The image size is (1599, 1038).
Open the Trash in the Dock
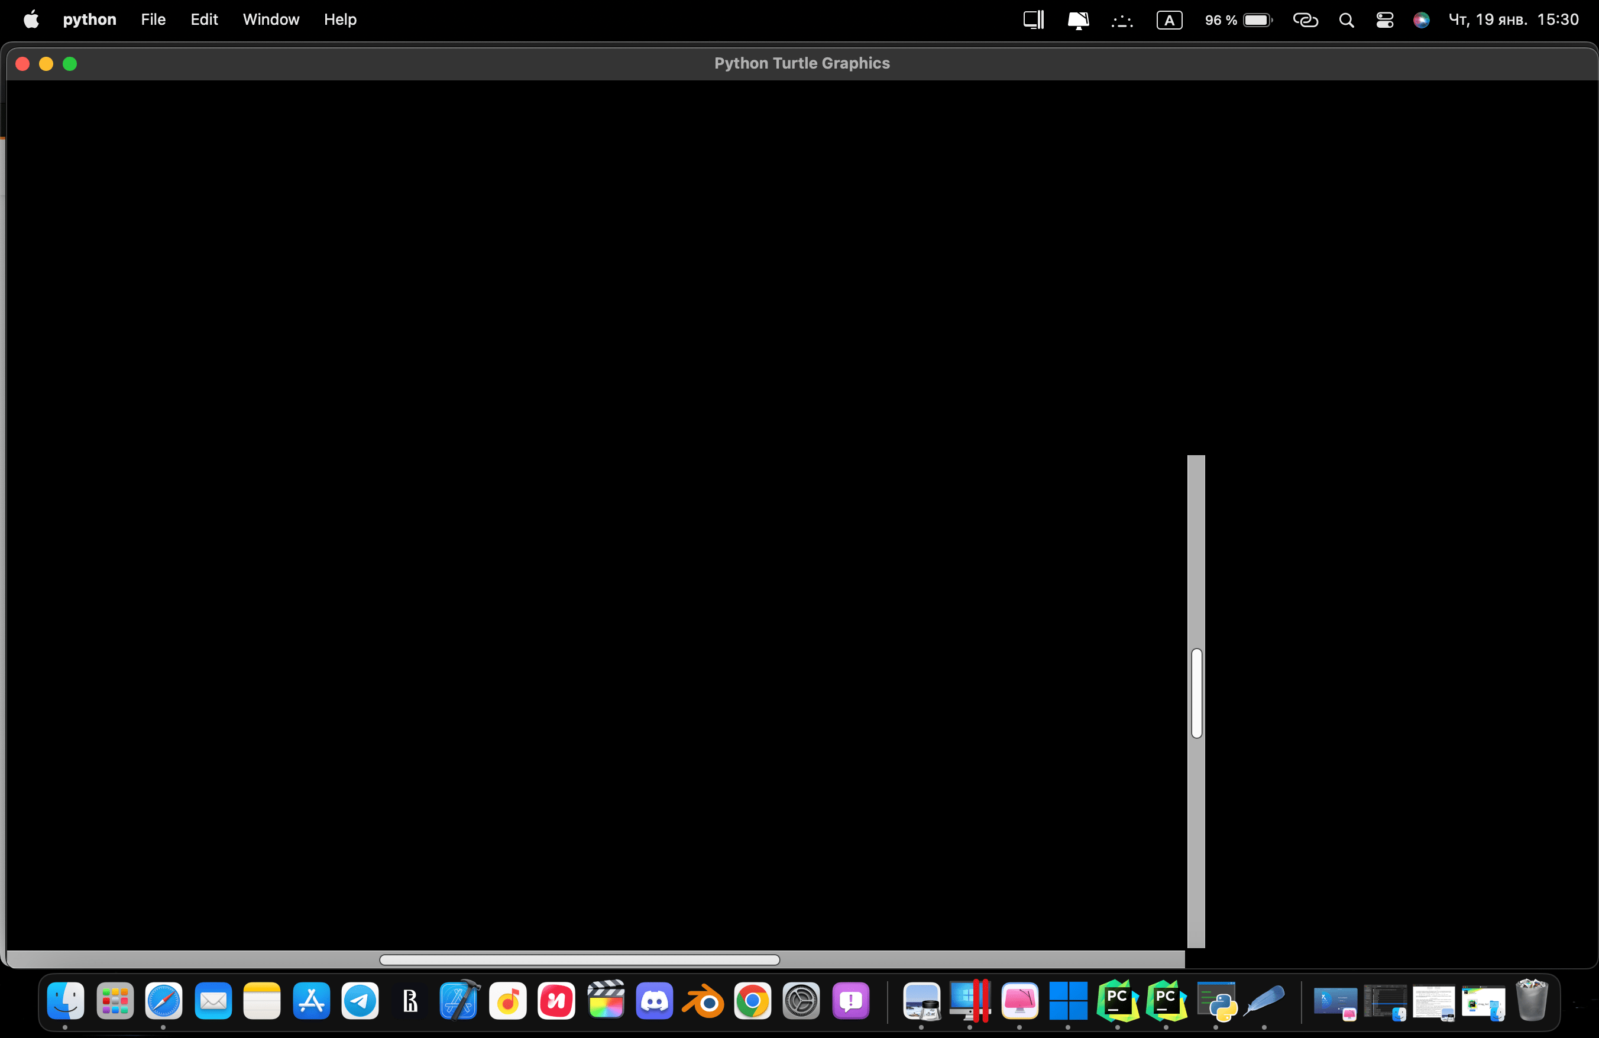pos(1532,1000)
